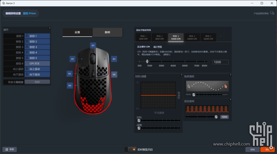
Task: Click the 按钮 6 row label
Action: pos(14,63)
